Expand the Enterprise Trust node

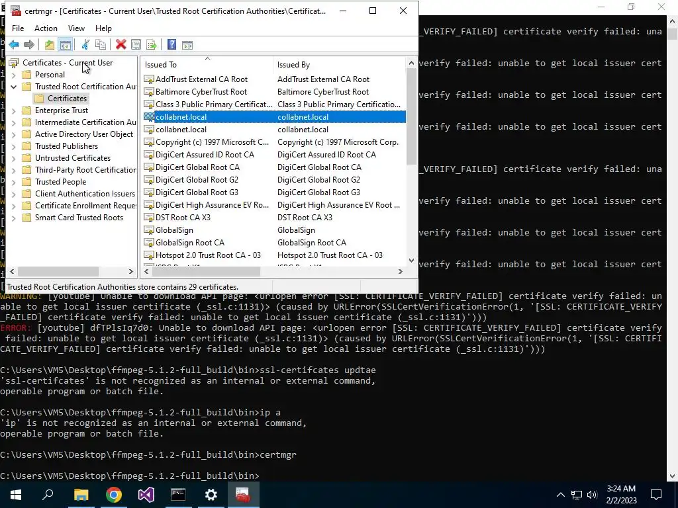13,110
